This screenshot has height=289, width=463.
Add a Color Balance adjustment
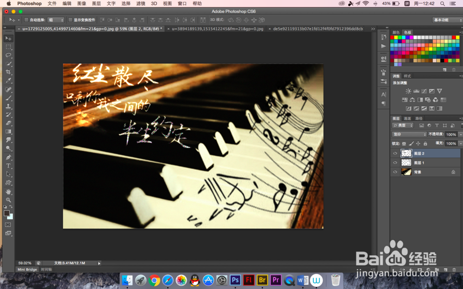(413, 100)
